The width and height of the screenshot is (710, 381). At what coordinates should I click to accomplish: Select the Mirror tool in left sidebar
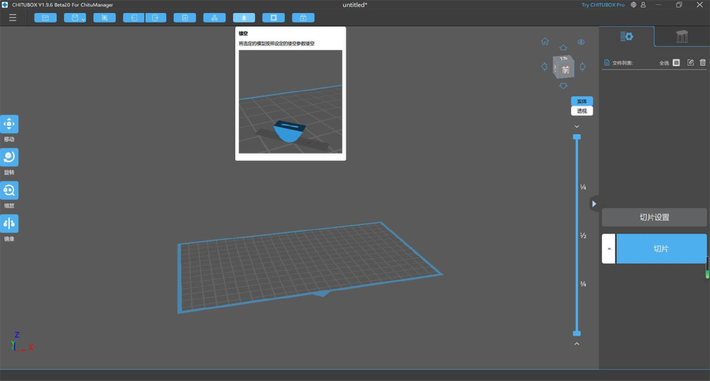[9, 224]
